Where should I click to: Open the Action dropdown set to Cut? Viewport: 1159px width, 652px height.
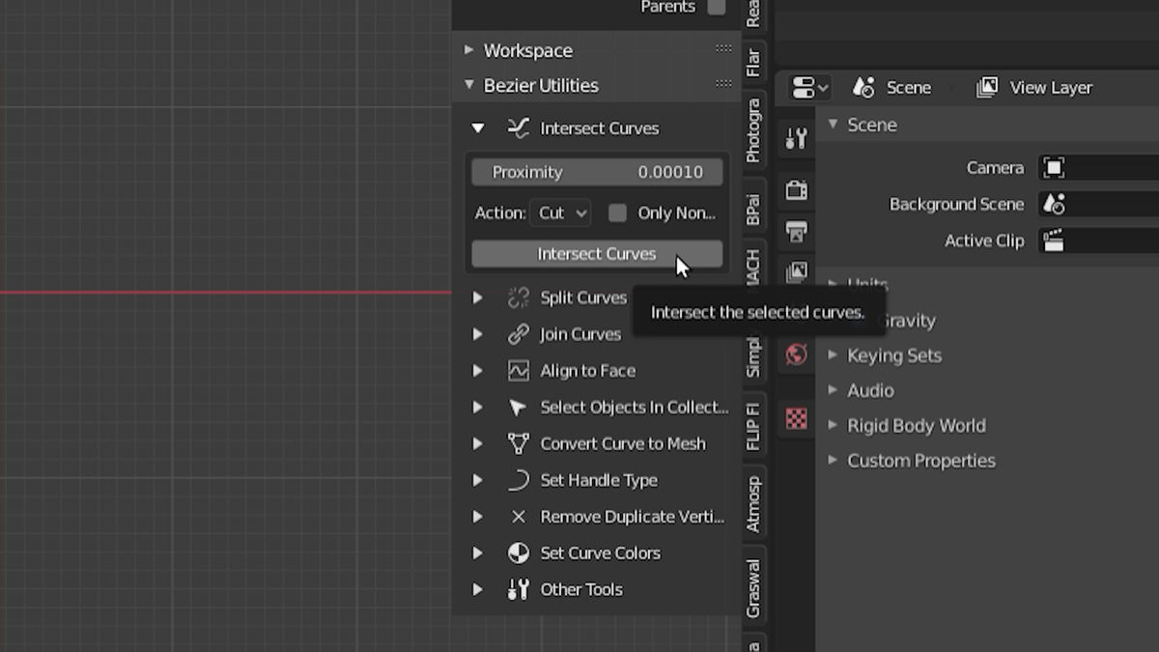[560, 213]
